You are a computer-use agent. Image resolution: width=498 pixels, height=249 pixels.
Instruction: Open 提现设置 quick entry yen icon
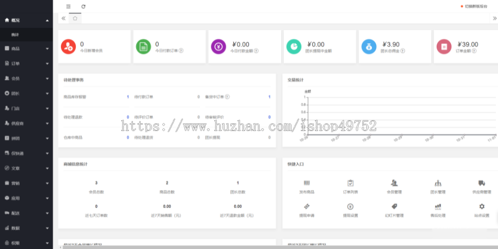(350, 206)
